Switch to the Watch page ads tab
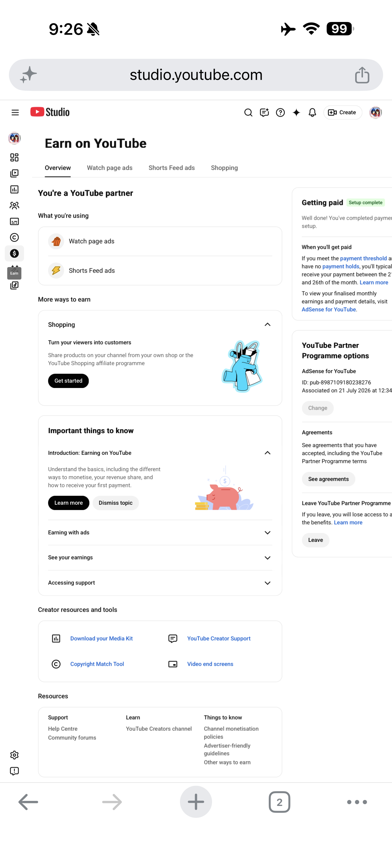Screen dimensions: 392x852 (x=110, y=168)
